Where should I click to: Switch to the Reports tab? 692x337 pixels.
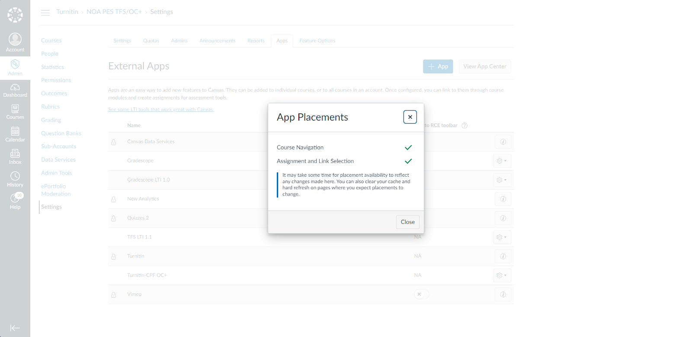pos(256,41)
